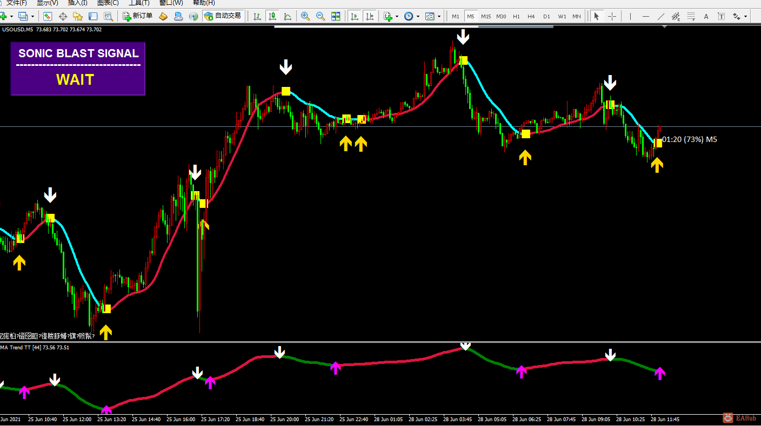The image size is (761, 426).
Task: Expand the Periods dropdown arrow
Action: 418,16
